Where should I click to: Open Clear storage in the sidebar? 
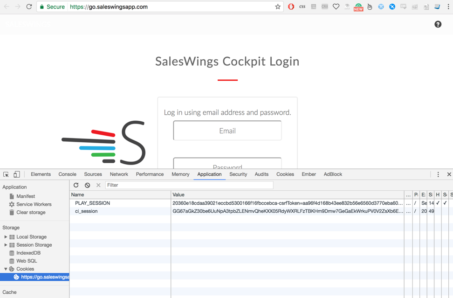point(31,213)
